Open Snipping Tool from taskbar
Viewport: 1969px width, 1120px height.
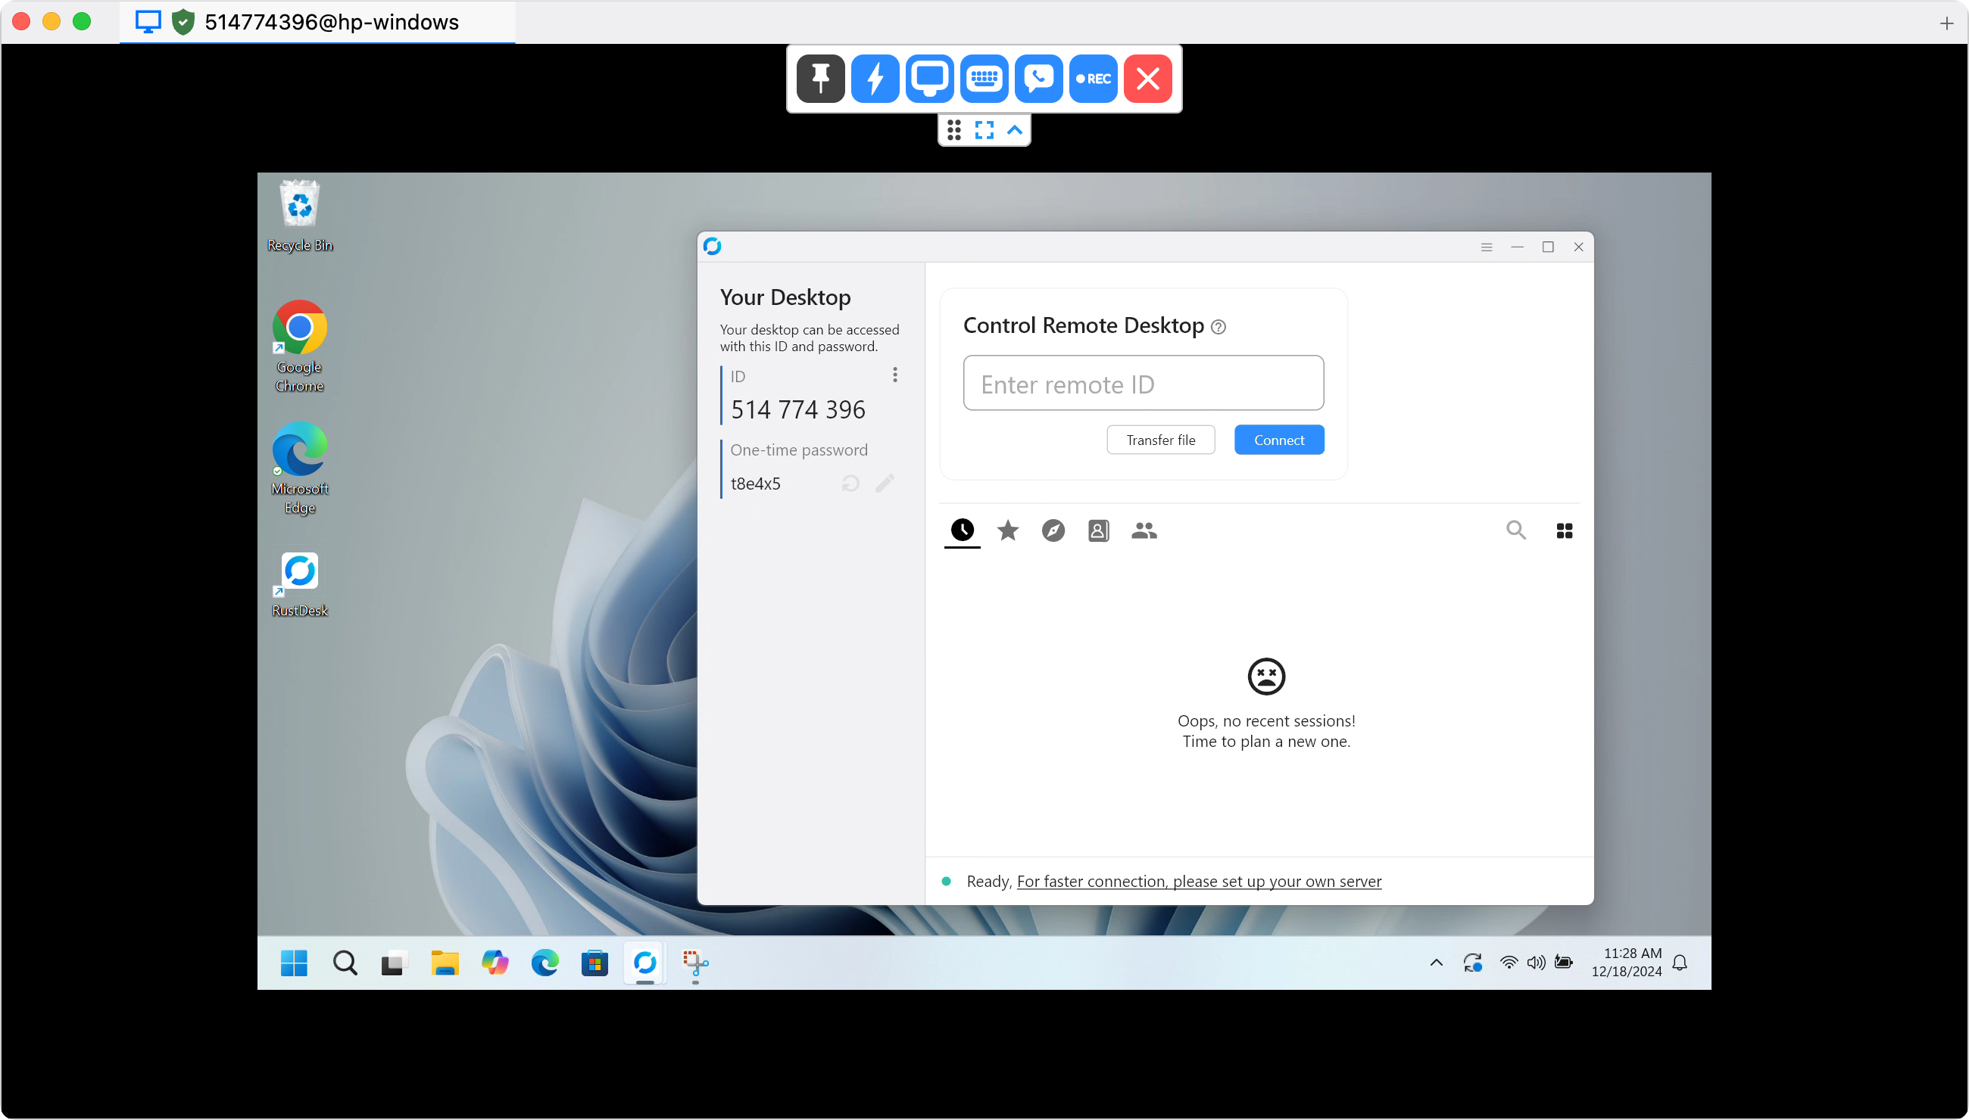[x=695, y=963]
